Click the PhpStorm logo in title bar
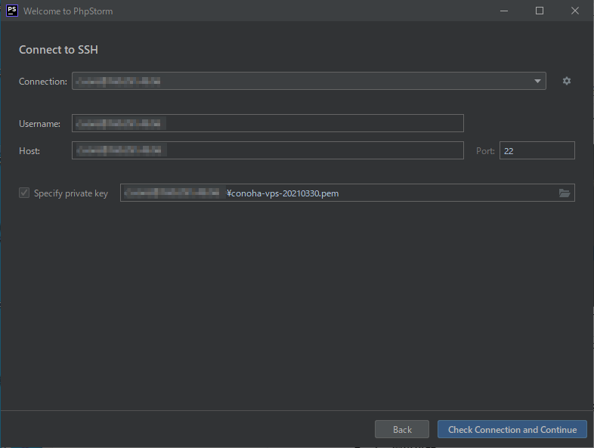 coord(11,11)
